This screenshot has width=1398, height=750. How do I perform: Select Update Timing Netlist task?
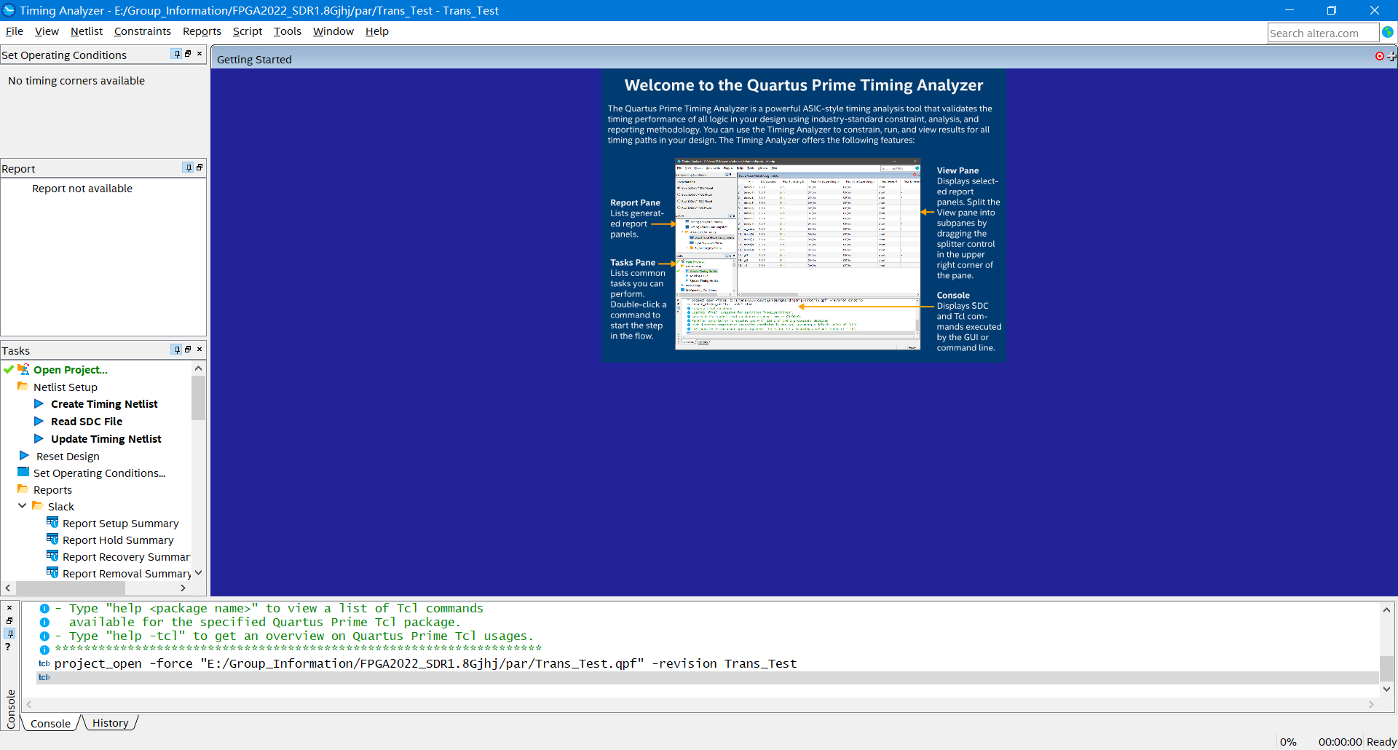pos(106,439)
